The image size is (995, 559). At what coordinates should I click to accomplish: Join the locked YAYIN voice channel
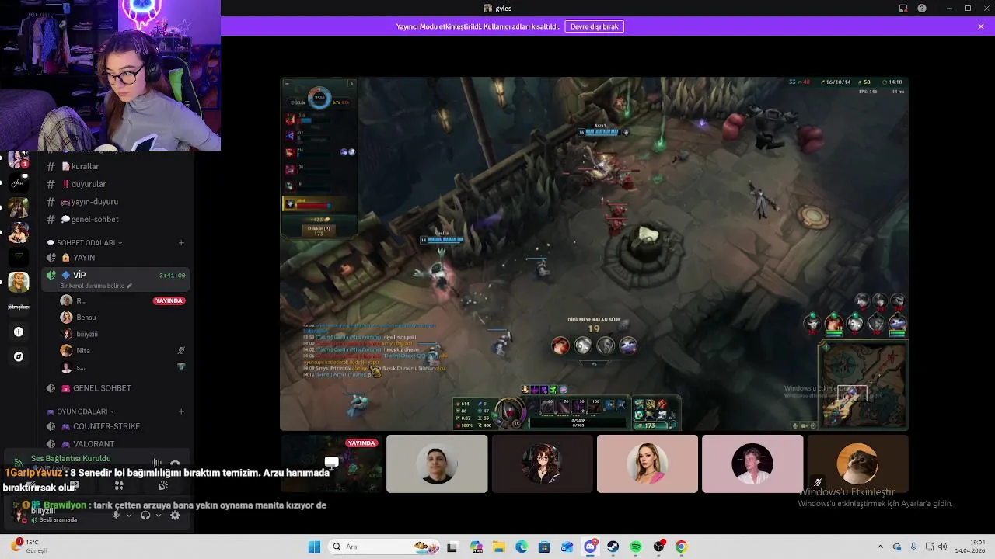tap(117, 258)
